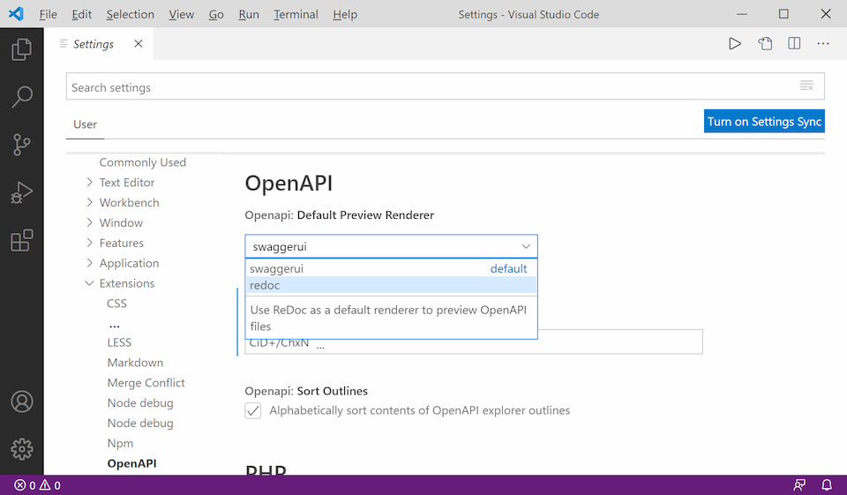This screenshot has width=847, height=495.
Task: Open notifications bell in status bar
Action: click(827, 484)
